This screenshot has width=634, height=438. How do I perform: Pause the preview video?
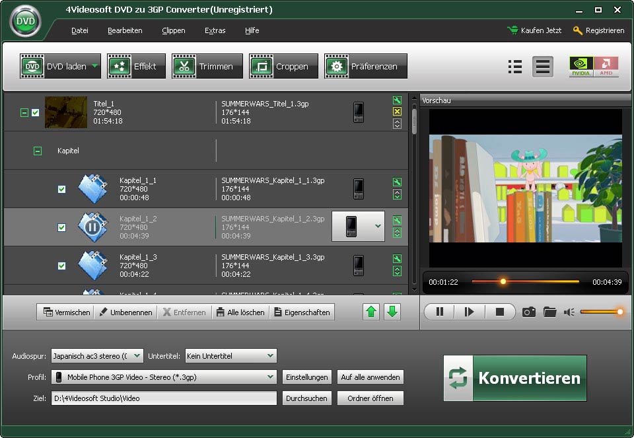[x=440, y=312]
